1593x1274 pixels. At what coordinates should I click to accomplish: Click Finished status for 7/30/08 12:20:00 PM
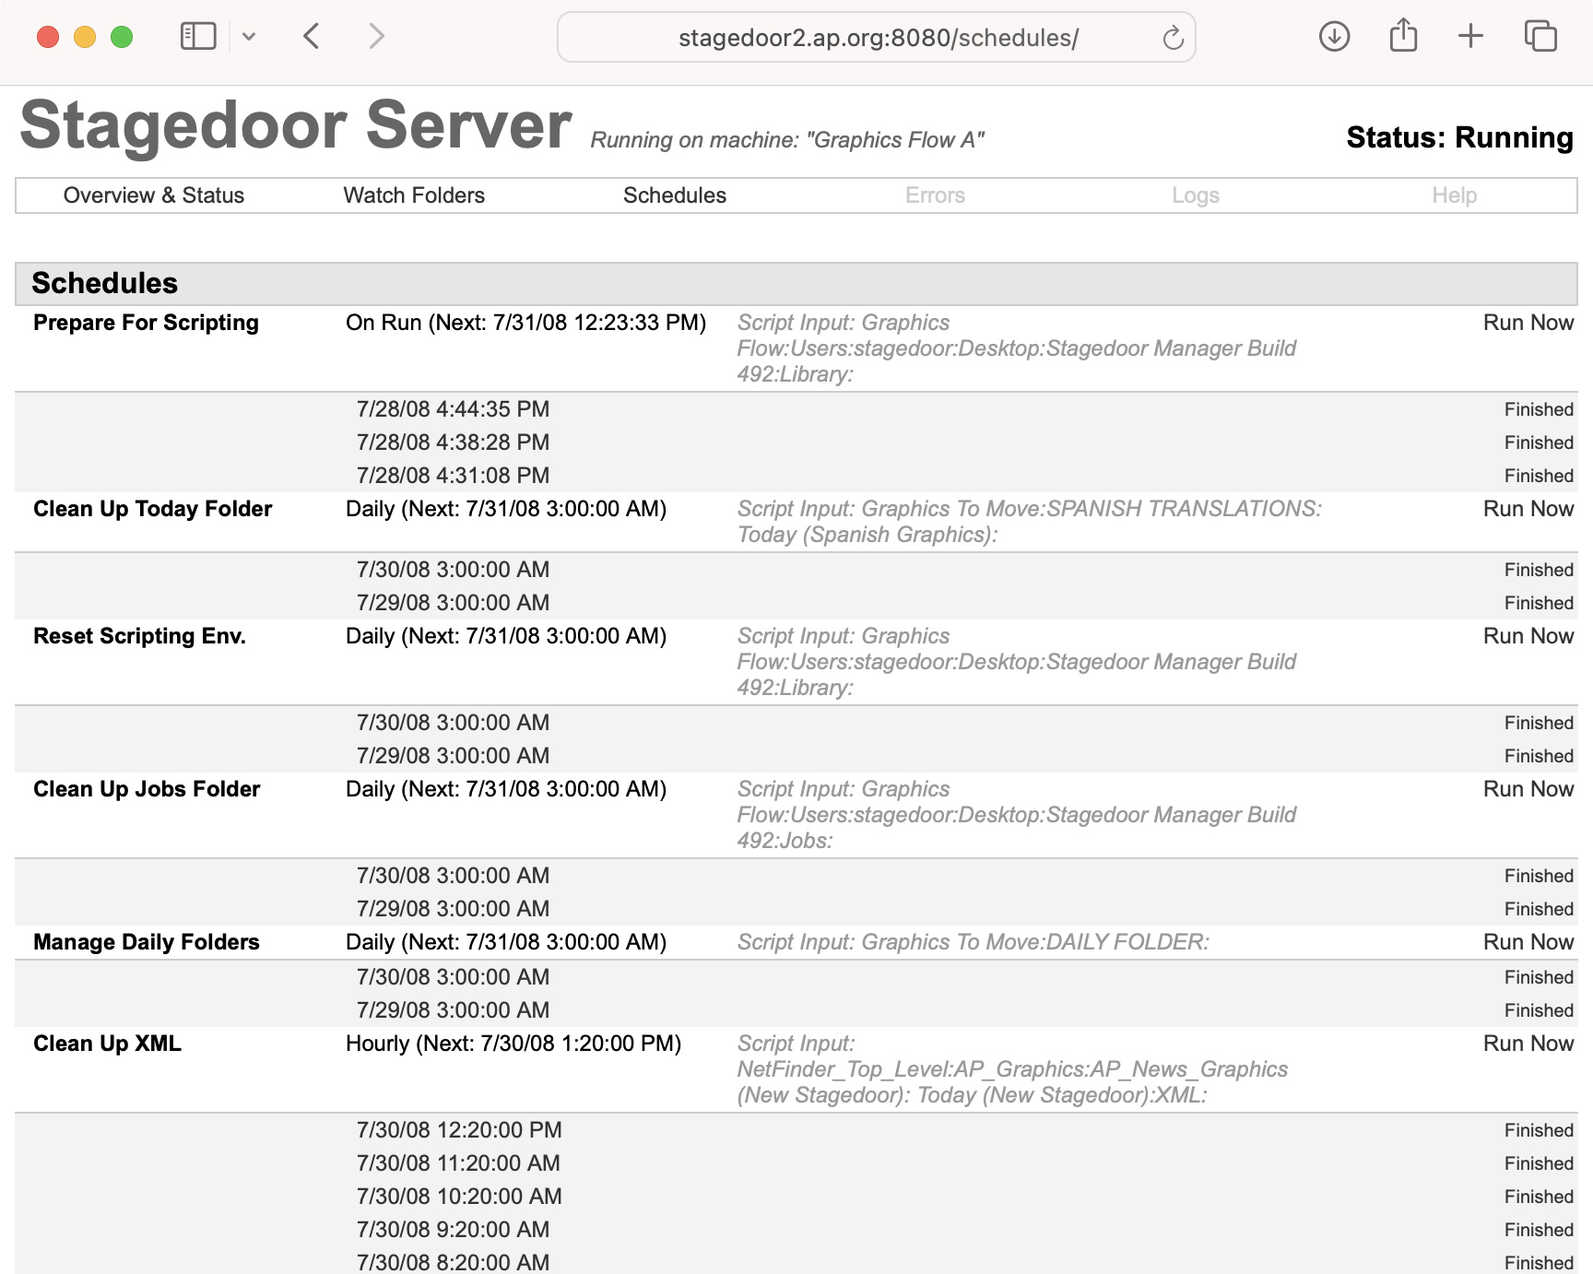pyautogui.click(x=1539, y=1130)
